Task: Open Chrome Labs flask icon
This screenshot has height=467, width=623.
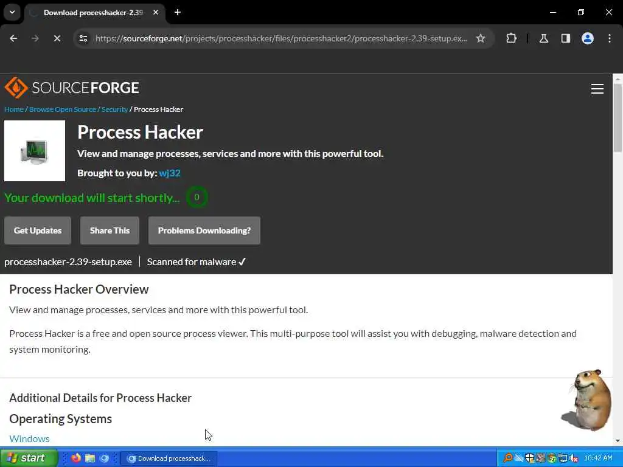Action: [544, 38]
